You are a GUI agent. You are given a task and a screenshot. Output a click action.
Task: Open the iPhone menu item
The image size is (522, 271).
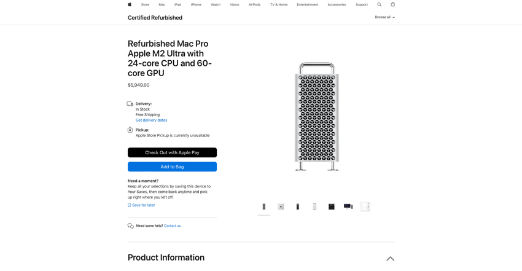[x=196, y=4]
